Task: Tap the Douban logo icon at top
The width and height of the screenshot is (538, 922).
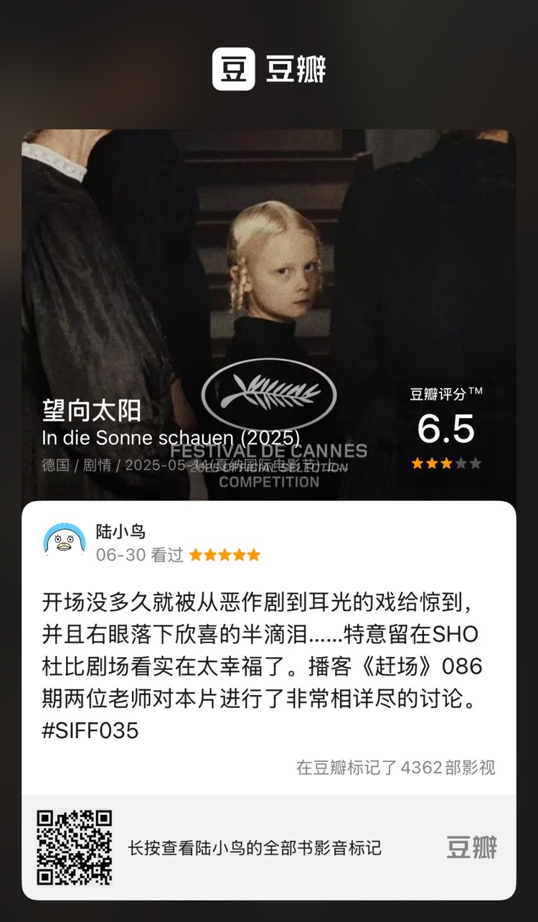Action: [233, 69]
